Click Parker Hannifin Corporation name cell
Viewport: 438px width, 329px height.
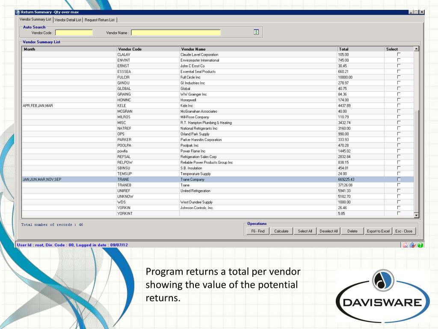click(x=258, y=140)
